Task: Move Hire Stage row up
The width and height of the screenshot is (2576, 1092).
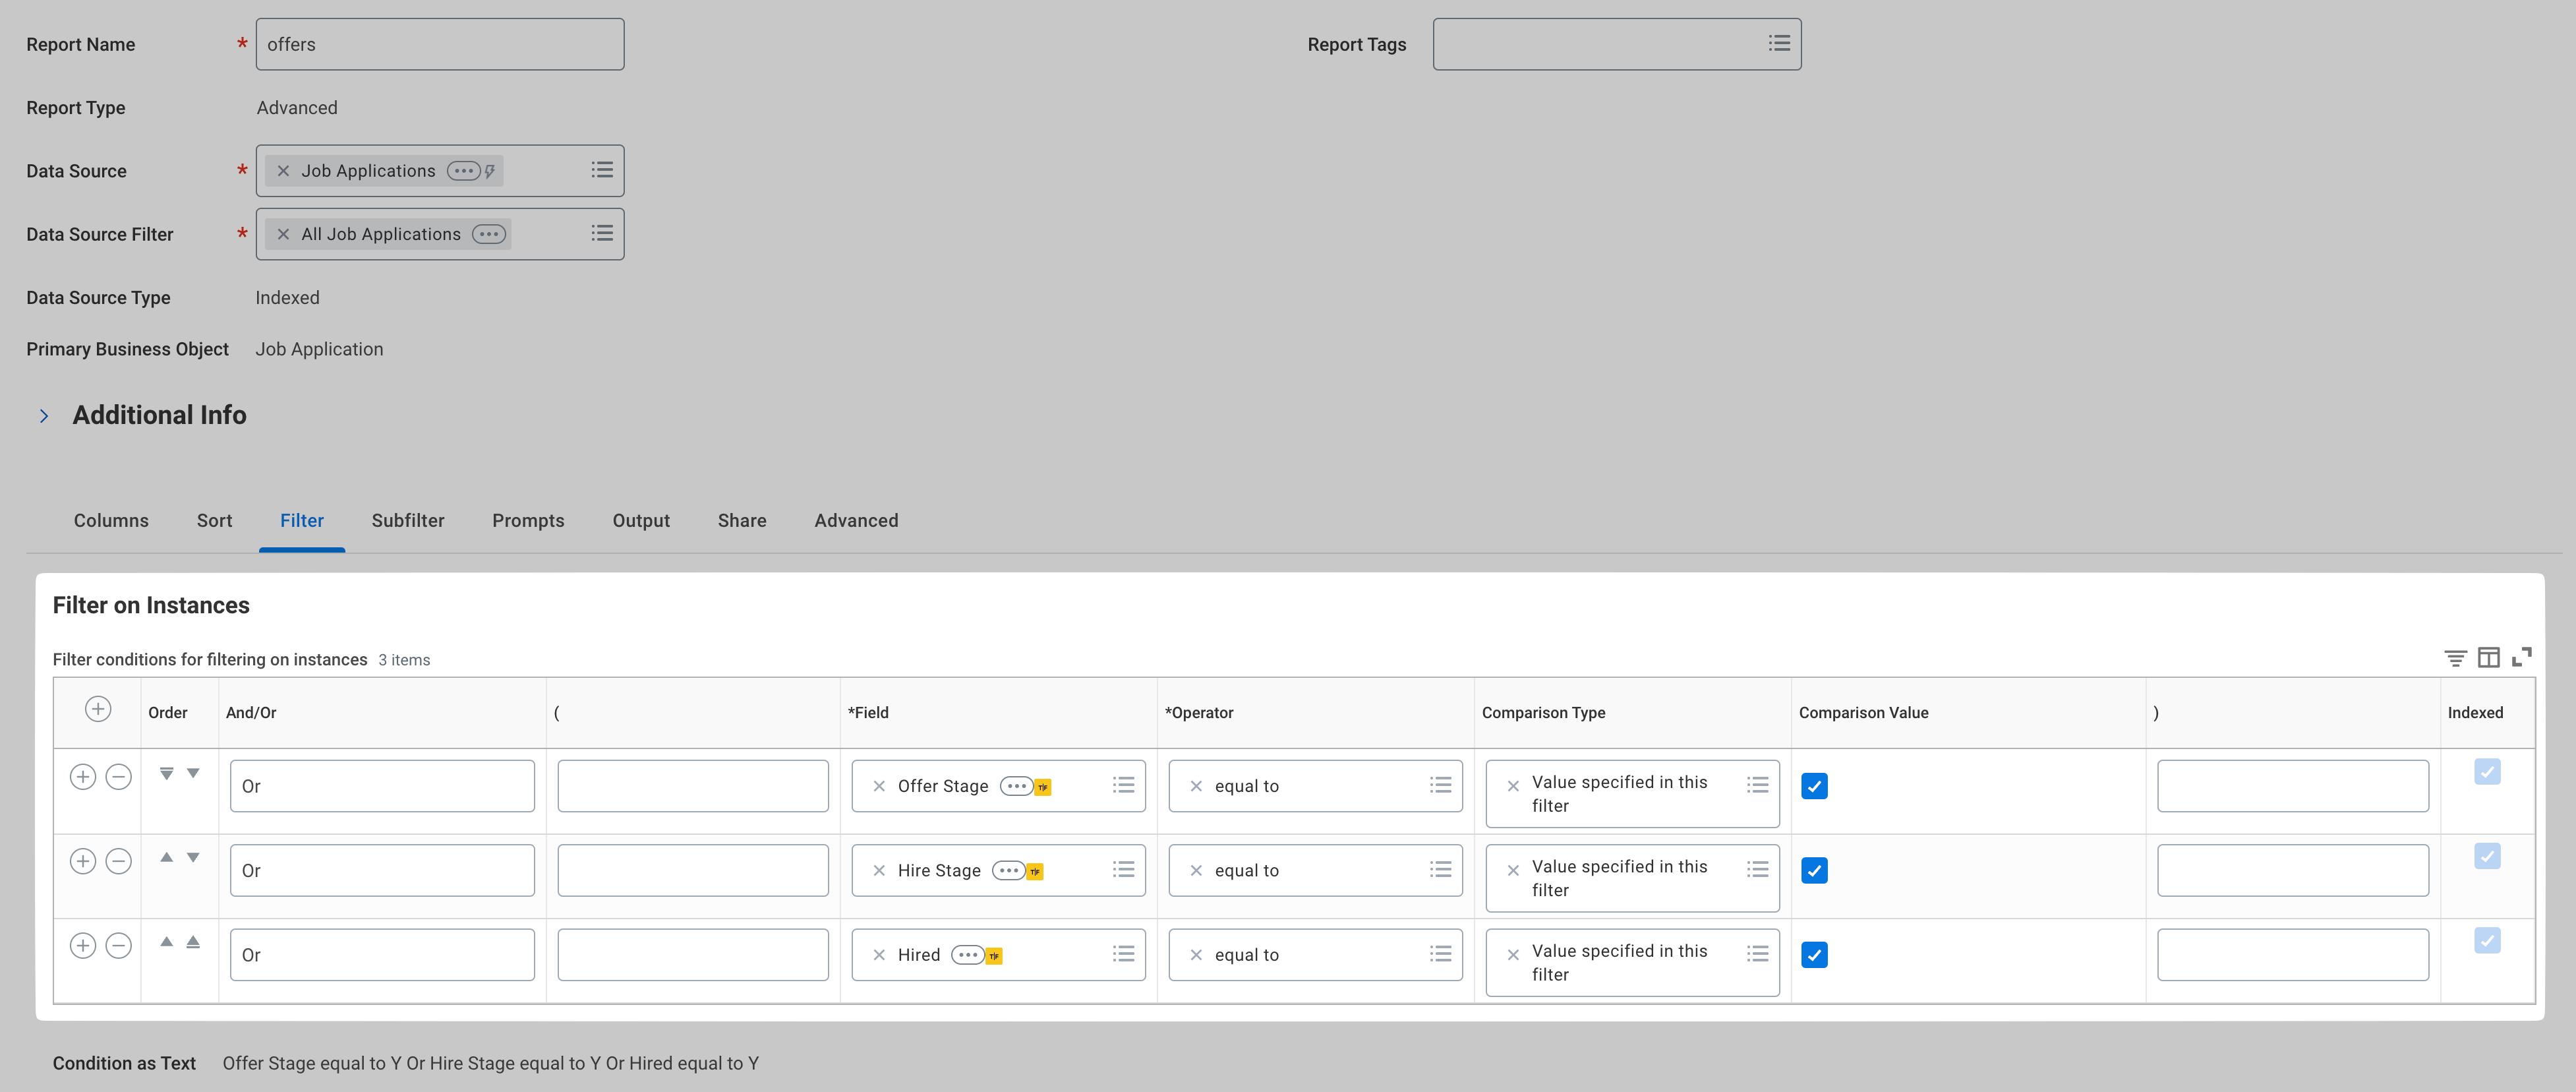Action: pos(167,857)
